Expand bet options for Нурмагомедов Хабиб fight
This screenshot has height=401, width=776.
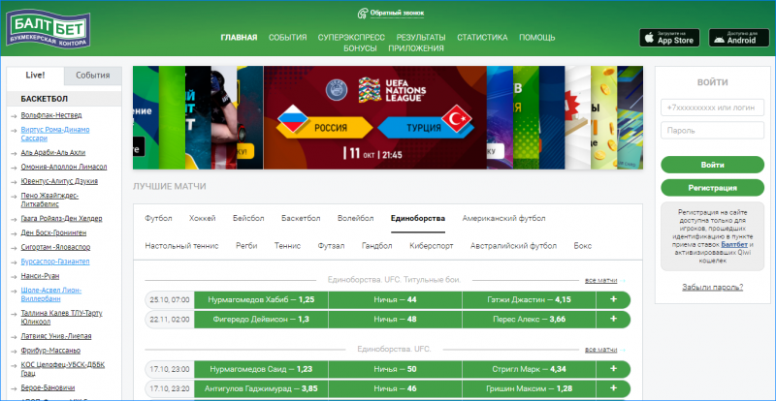click(x=614, y=299)
